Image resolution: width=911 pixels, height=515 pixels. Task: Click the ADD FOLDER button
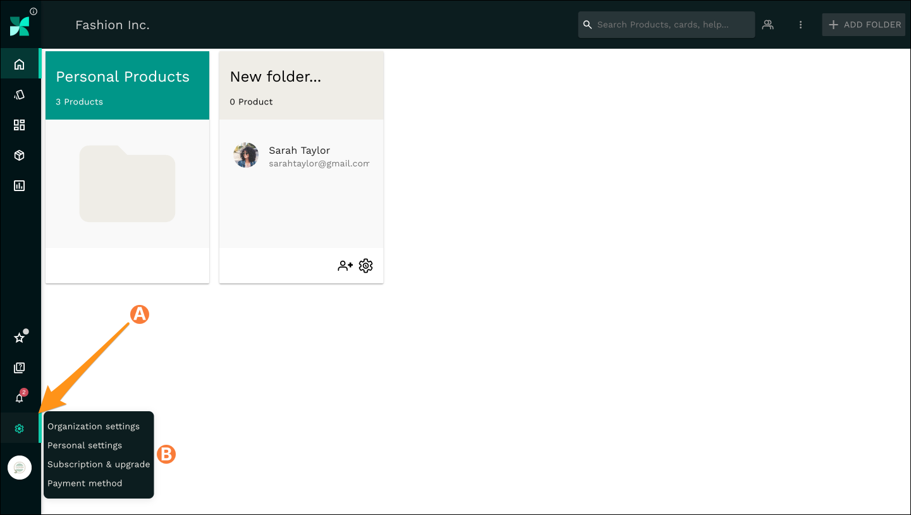[x=864, y=25]
